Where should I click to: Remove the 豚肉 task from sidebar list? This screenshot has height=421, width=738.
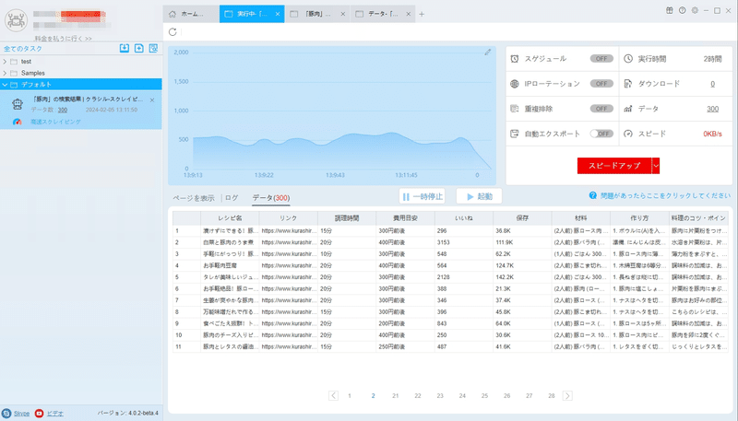pyautogui.click(x=152, y=100)
